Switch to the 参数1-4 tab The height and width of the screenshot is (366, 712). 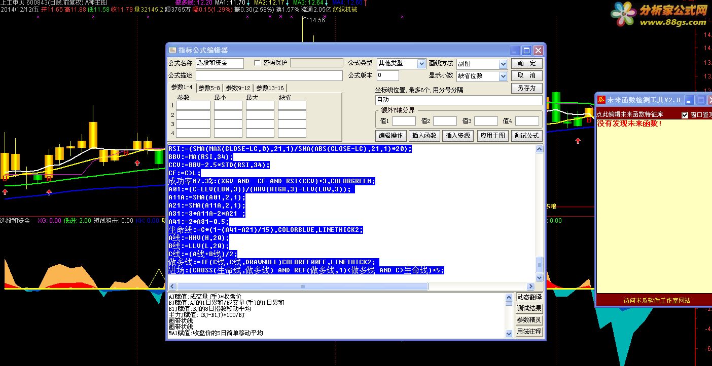pos(182,87)
